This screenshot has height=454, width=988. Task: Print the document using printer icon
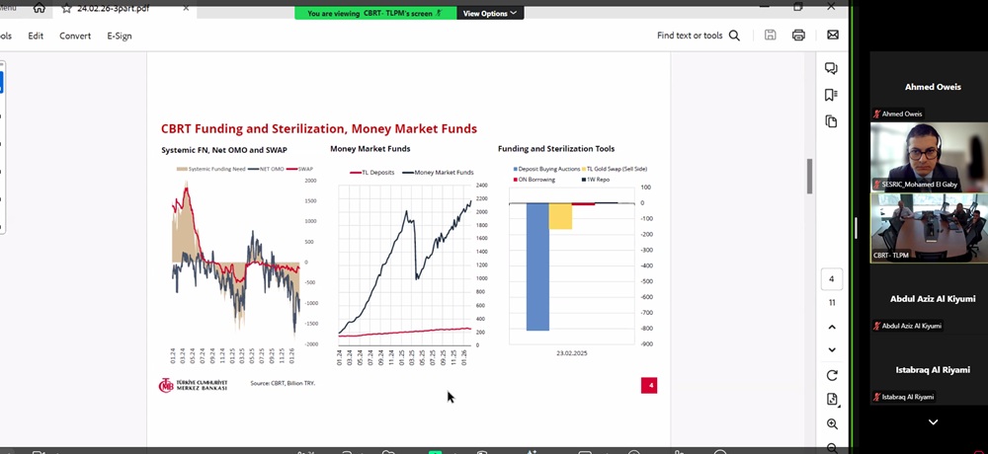click(798, 36)
